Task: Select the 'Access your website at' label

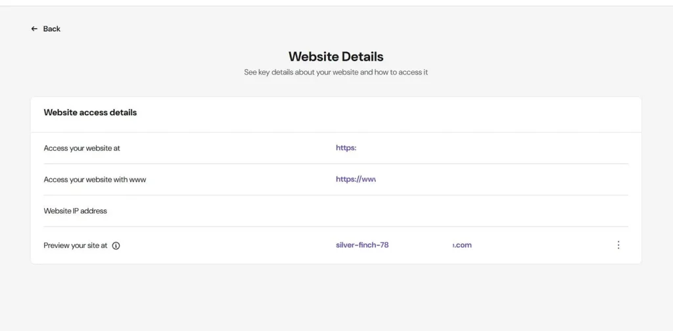Action: click(81, 148)
